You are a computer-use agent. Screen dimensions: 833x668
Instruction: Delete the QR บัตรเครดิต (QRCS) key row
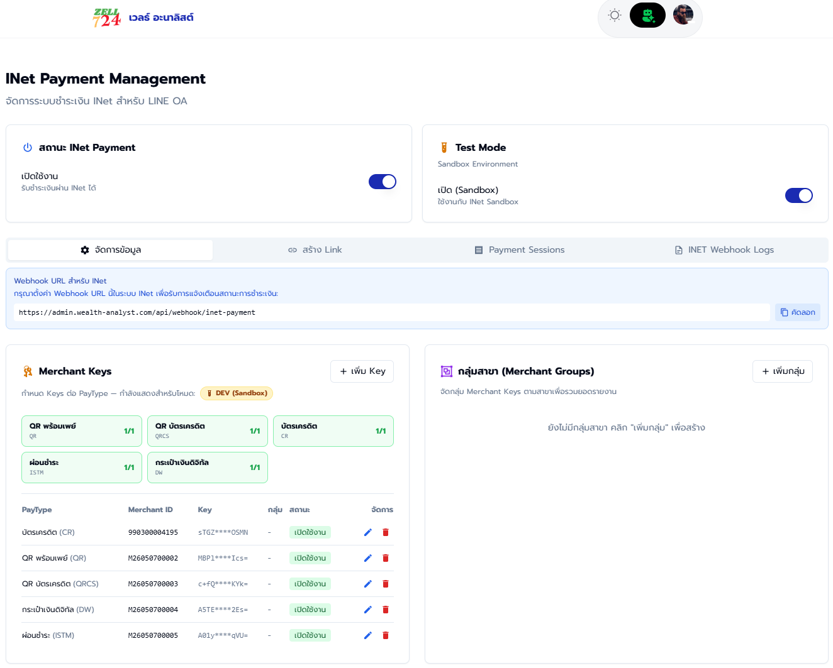[386, 584]
